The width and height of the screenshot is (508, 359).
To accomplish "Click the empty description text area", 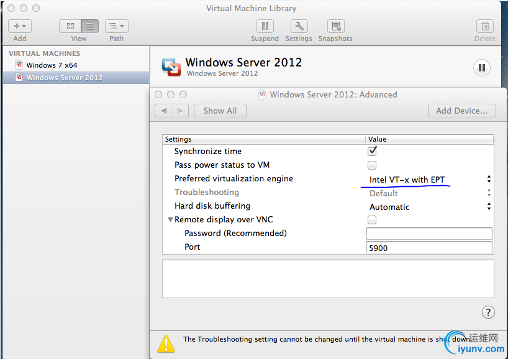I will (328, 279).
